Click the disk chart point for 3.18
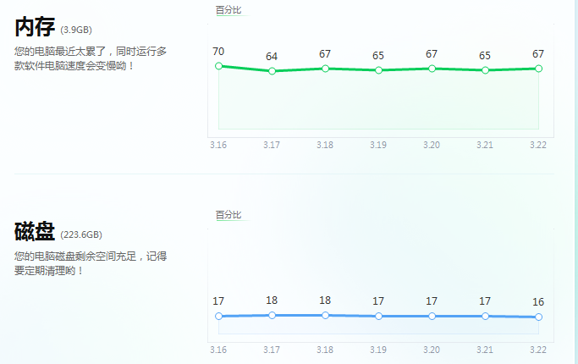 pos(325,315)
